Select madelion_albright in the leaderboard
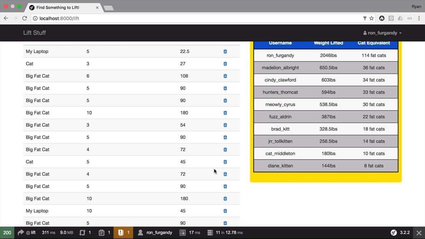425x239 pixels. 280,68
